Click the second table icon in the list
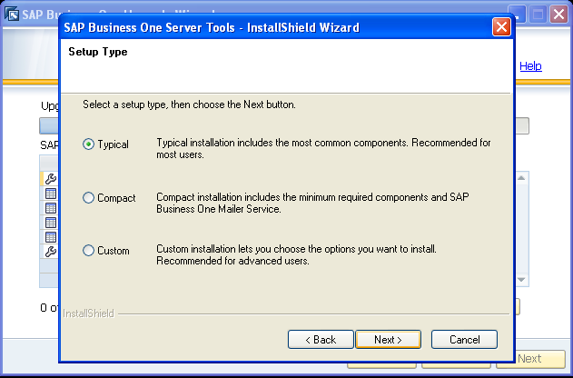Screen dimensions: 573x378 click(51, 208)
